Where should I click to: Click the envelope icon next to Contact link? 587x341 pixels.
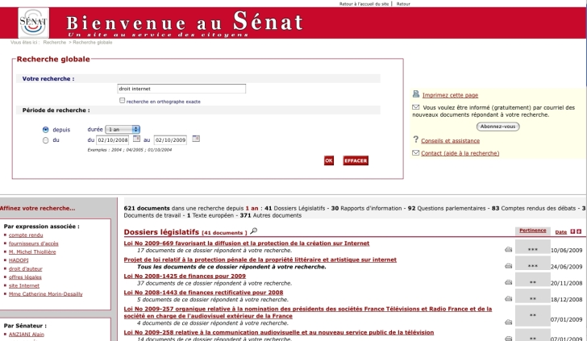pyautogui.click(x=415, y=152)
